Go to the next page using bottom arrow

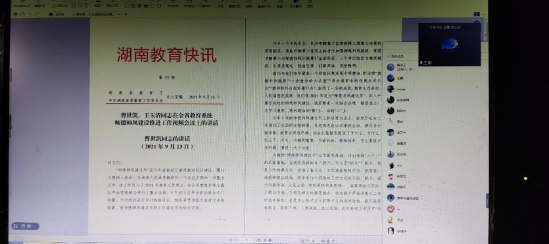point(265,240)
